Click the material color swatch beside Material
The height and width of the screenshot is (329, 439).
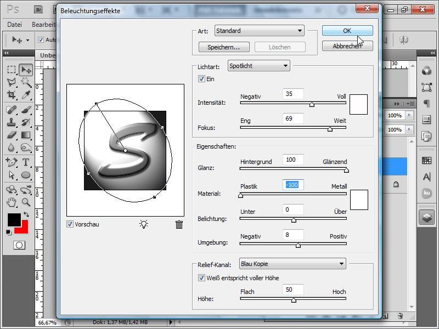(x=359, y=200)
